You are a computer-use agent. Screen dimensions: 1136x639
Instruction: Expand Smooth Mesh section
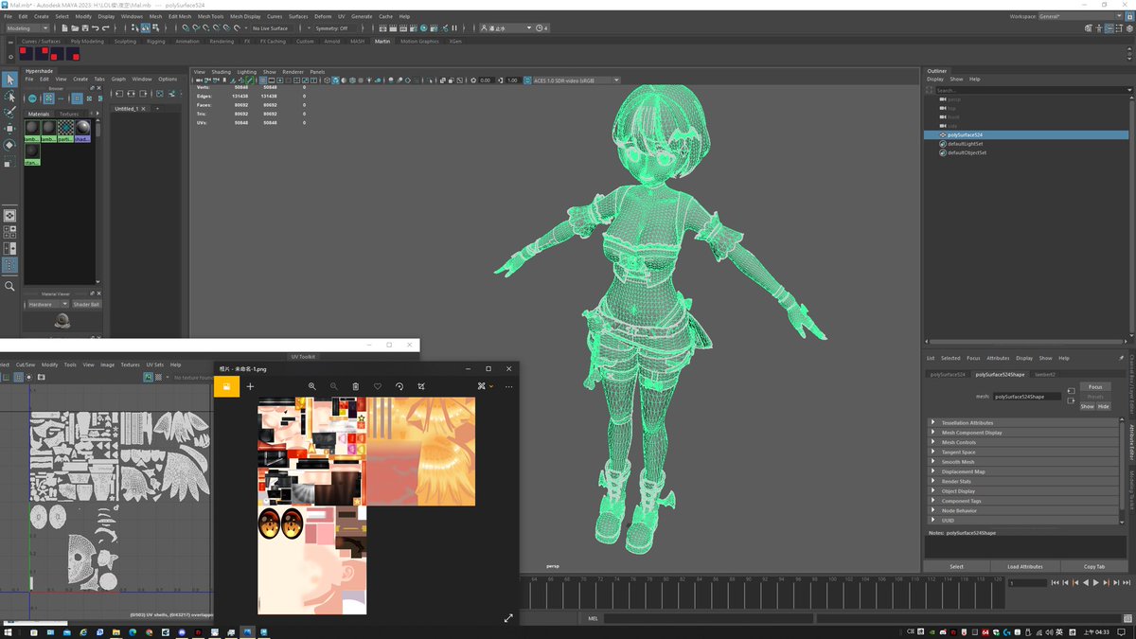click(1025, 462)
